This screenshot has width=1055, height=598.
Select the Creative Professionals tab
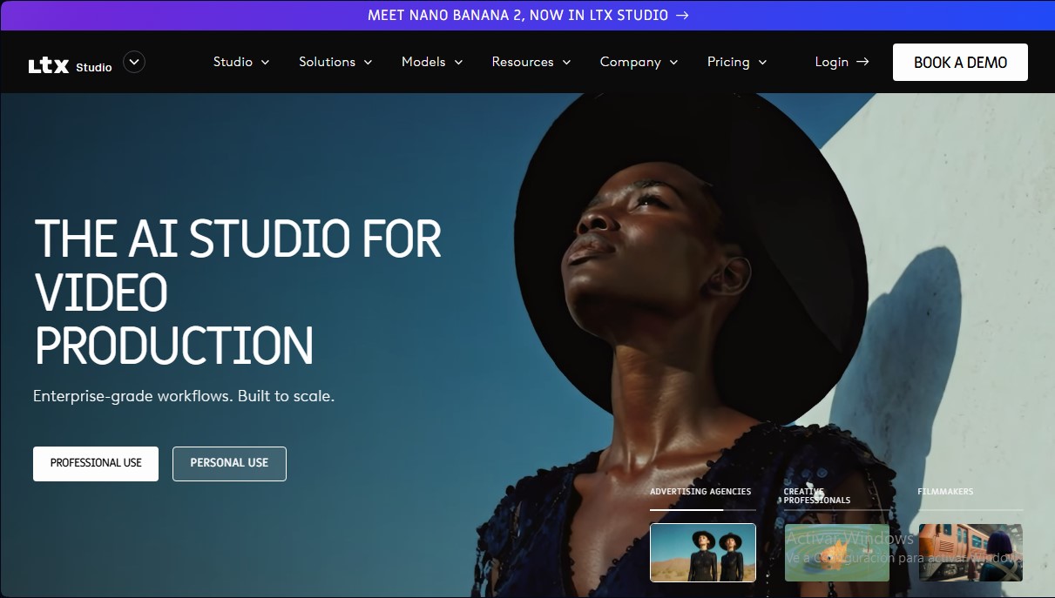point(815,495)
